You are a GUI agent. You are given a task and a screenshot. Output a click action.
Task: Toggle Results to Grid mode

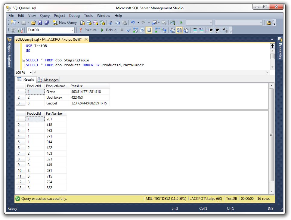pos(179,30)
